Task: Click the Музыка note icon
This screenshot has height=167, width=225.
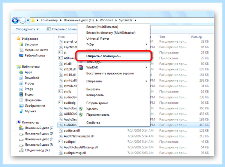Action: [x=21, y=111]
